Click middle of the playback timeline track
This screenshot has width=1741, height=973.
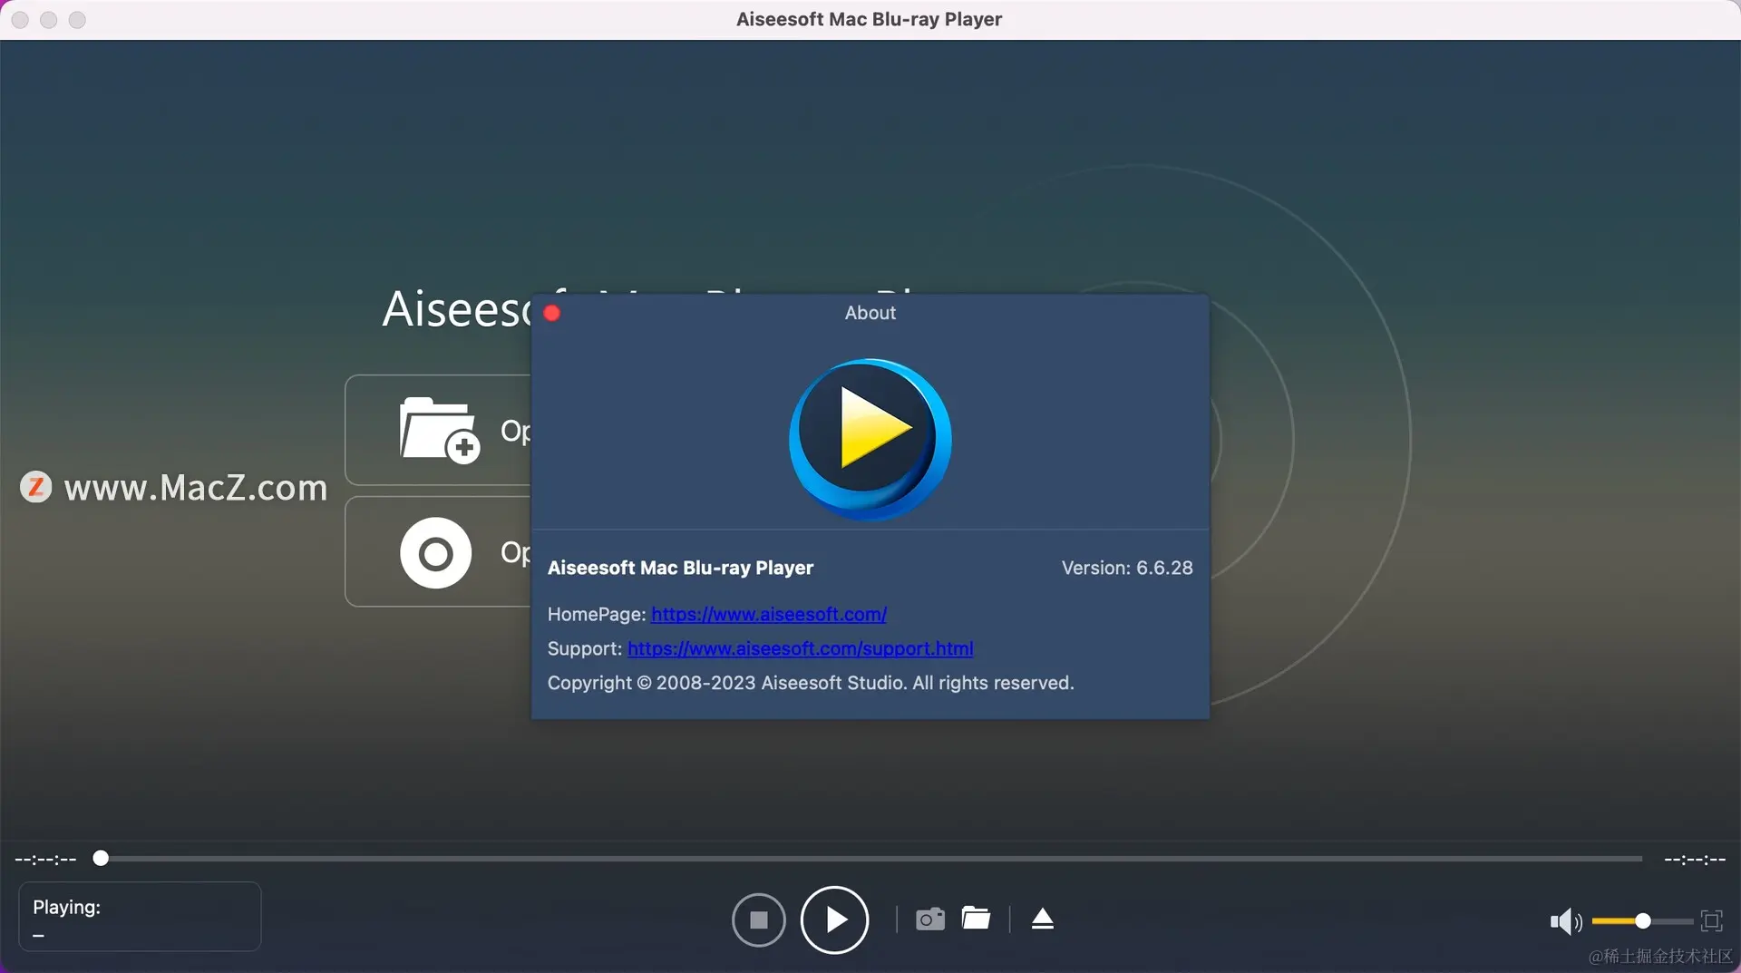tap(871, 858)
